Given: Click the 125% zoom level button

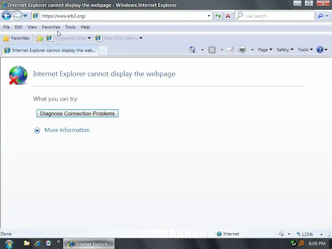Looking at the screenshot, I should point(305,234).
